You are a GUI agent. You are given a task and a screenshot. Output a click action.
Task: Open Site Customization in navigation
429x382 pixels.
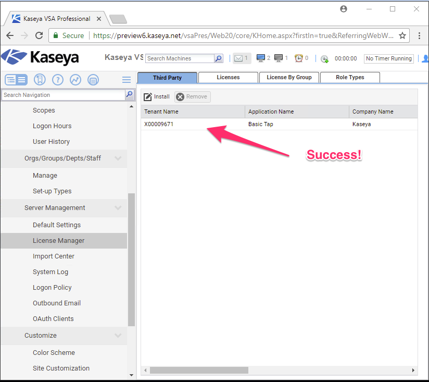click(61, 368)
